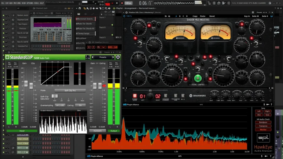
Task: Open the Channel rack view icon in toolbar
Action: point(214,3)
